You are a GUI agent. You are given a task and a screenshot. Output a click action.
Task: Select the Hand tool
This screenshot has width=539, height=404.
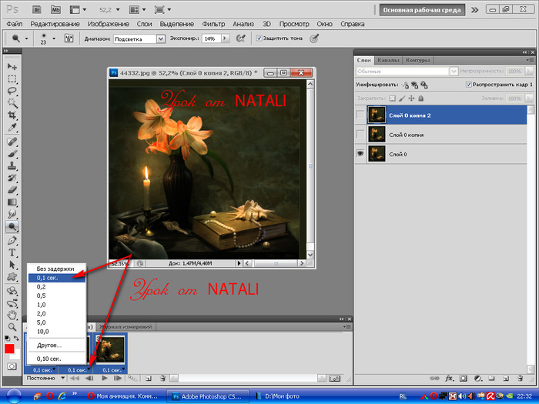[12, 314]
